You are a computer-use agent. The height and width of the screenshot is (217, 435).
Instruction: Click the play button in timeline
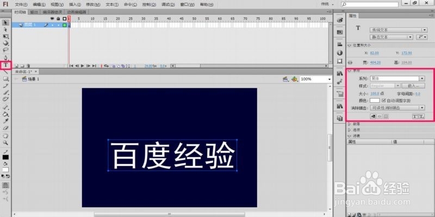point(83,66)
